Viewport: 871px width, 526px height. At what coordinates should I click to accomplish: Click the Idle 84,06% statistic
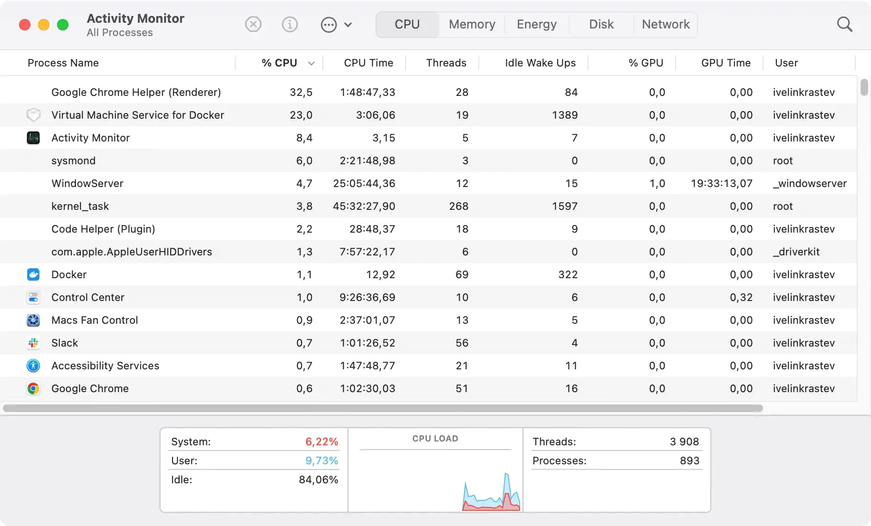click(x=254, y=479)
